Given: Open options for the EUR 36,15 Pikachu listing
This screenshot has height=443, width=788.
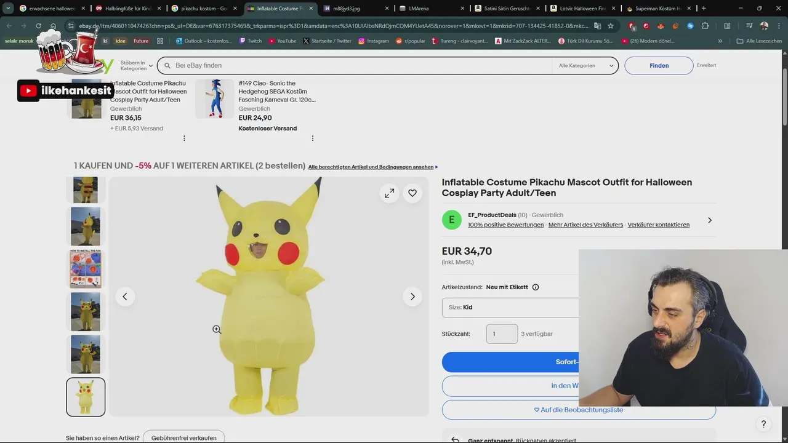Looking at the screenshot, I should point(184,138).
